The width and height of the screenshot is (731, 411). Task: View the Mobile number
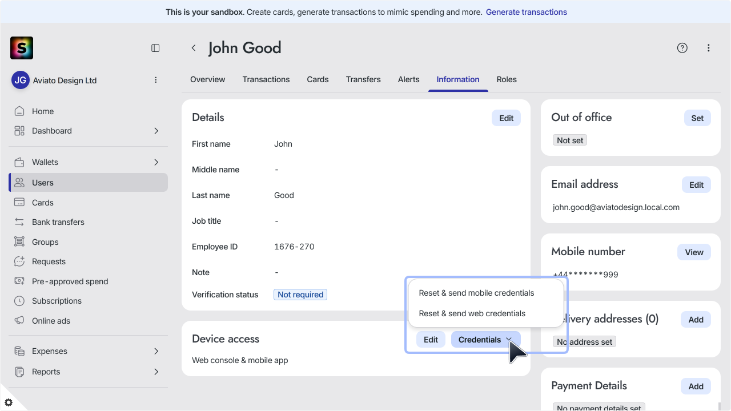(x=694, y=252)
